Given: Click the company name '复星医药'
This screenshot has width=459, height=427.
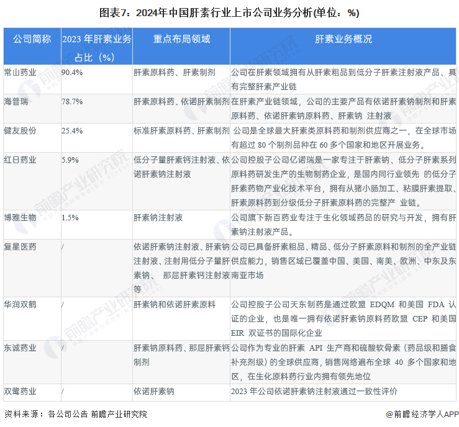Looking at the screenshot, I should point(20,247).
